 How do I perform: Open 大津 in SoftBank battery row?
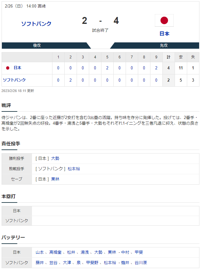click(67, 262)
